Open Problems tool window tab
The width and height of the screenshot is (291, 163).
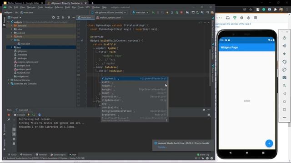(x=26, y=154)
